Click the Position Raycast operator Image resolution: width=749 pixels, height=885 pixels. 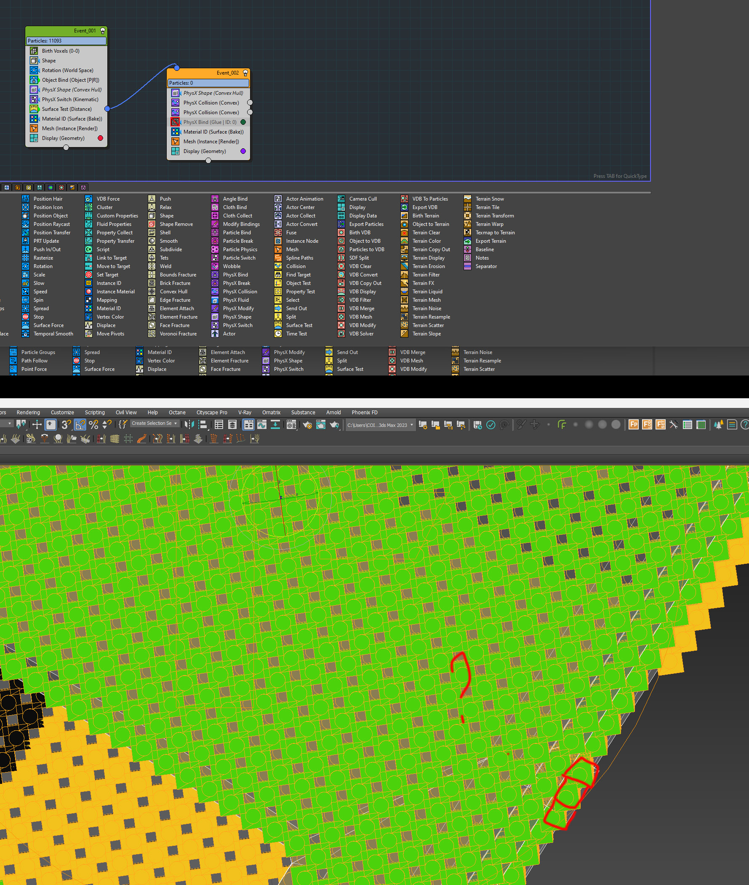(x=51, y=224)
